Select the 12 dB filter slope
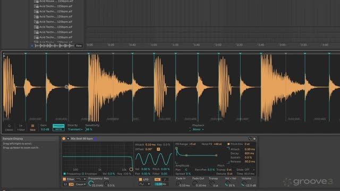The height and width of the screenshot is (191, 340). coord(65,185)
